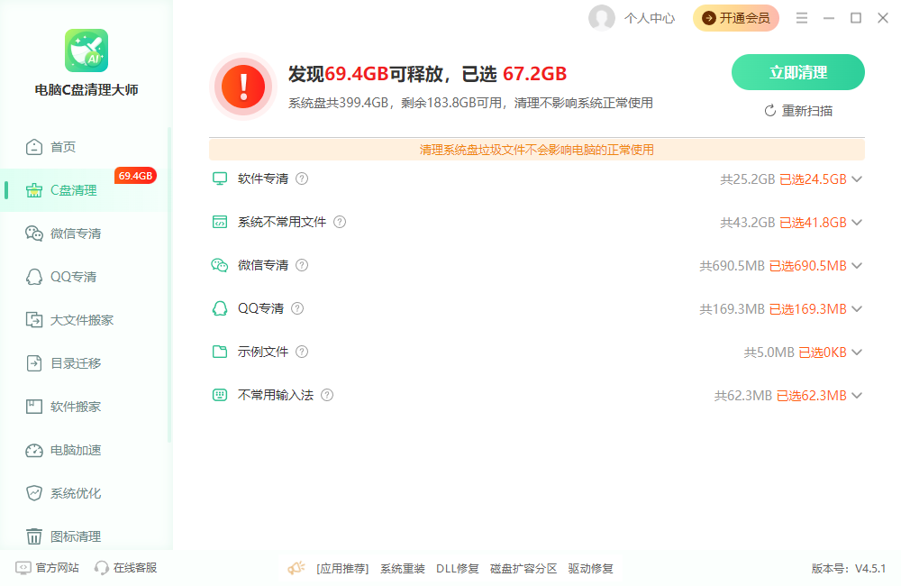Open 个人中心 personal center
The height and width of the screenshot is (586, 901).
pos(650,18)
